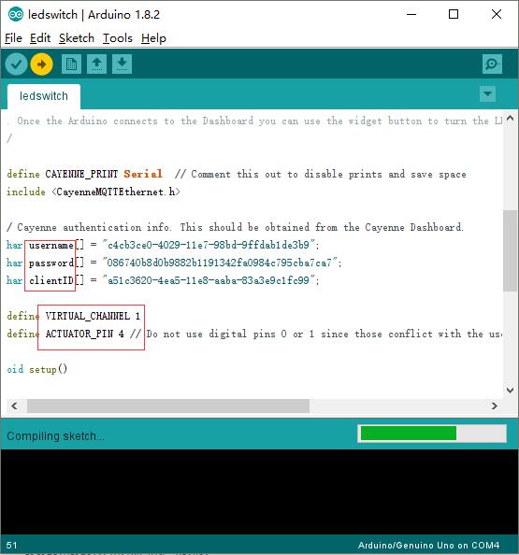
Task: Click the horizontal scrollbar right arrow
Action: [x=495, y=406]
